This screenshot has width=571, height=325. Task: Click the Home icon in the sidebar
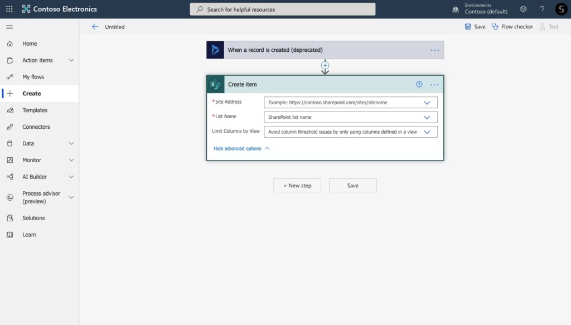tap(10, 43)
